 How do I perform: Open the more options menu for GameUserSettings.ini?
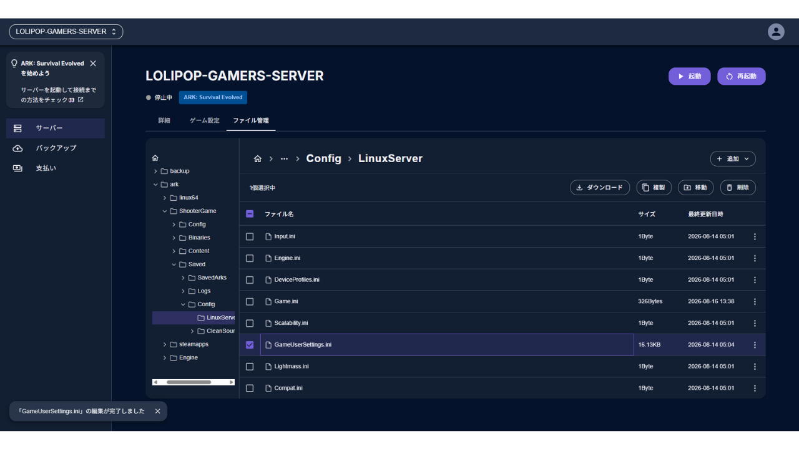tap(755, 345)
